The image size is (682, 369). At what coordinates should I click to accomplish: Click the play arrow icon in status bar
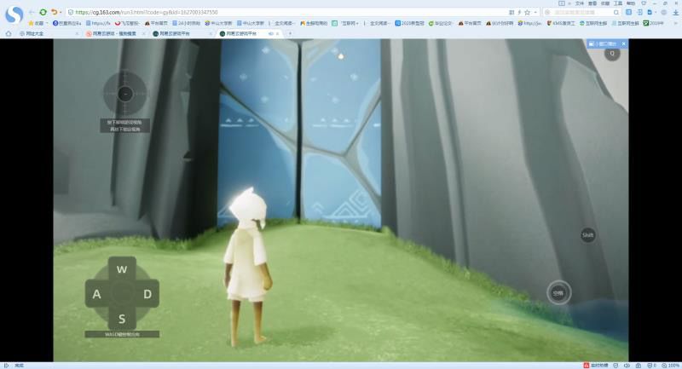point(6,366)
